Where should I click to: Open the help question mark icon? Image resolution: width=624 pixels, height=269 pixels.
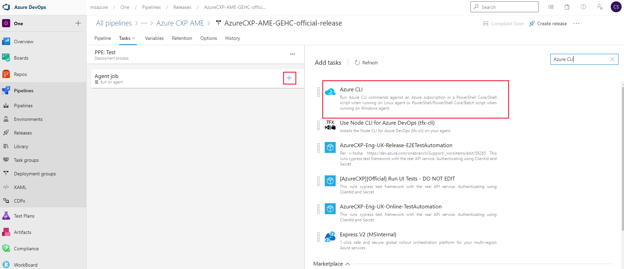coord(583,7)
